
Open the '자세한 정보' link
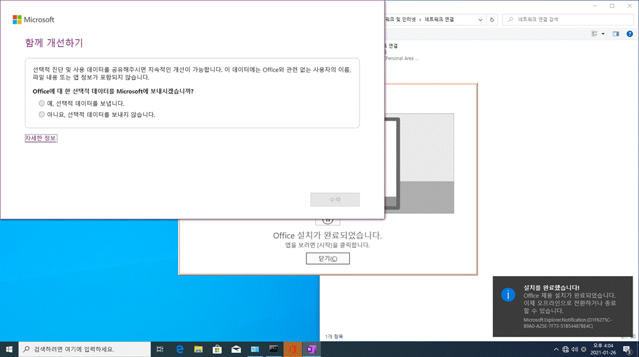coord(41,138)
